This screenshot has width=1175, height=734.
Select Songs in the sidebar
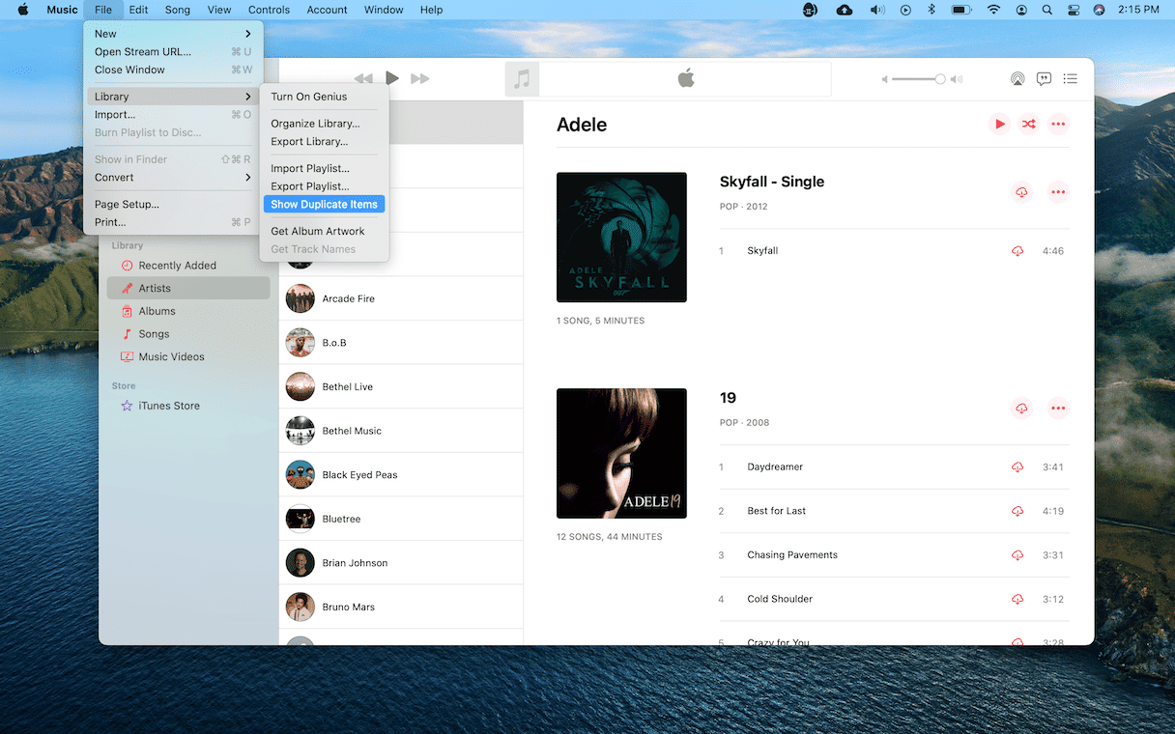coord(188,334)
